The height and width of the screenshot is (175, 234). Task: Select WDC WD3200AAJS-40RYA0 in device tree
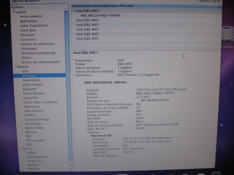pyautogui.click(x=100, y=15)
